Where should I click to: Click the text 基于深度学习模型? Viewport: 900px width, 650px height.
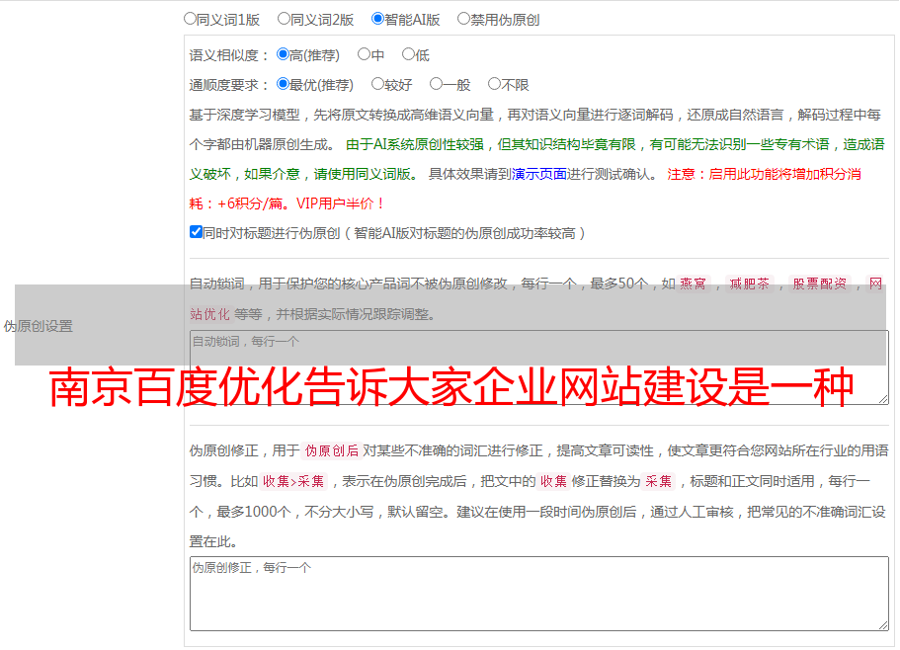click(x=245, y=115)
